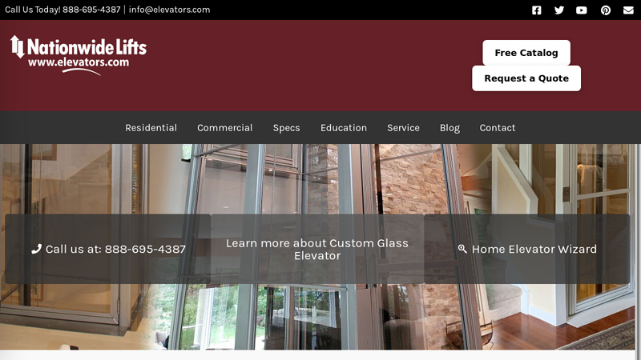
Task: Open the Facebook social icon
Action: pos(536,10)
